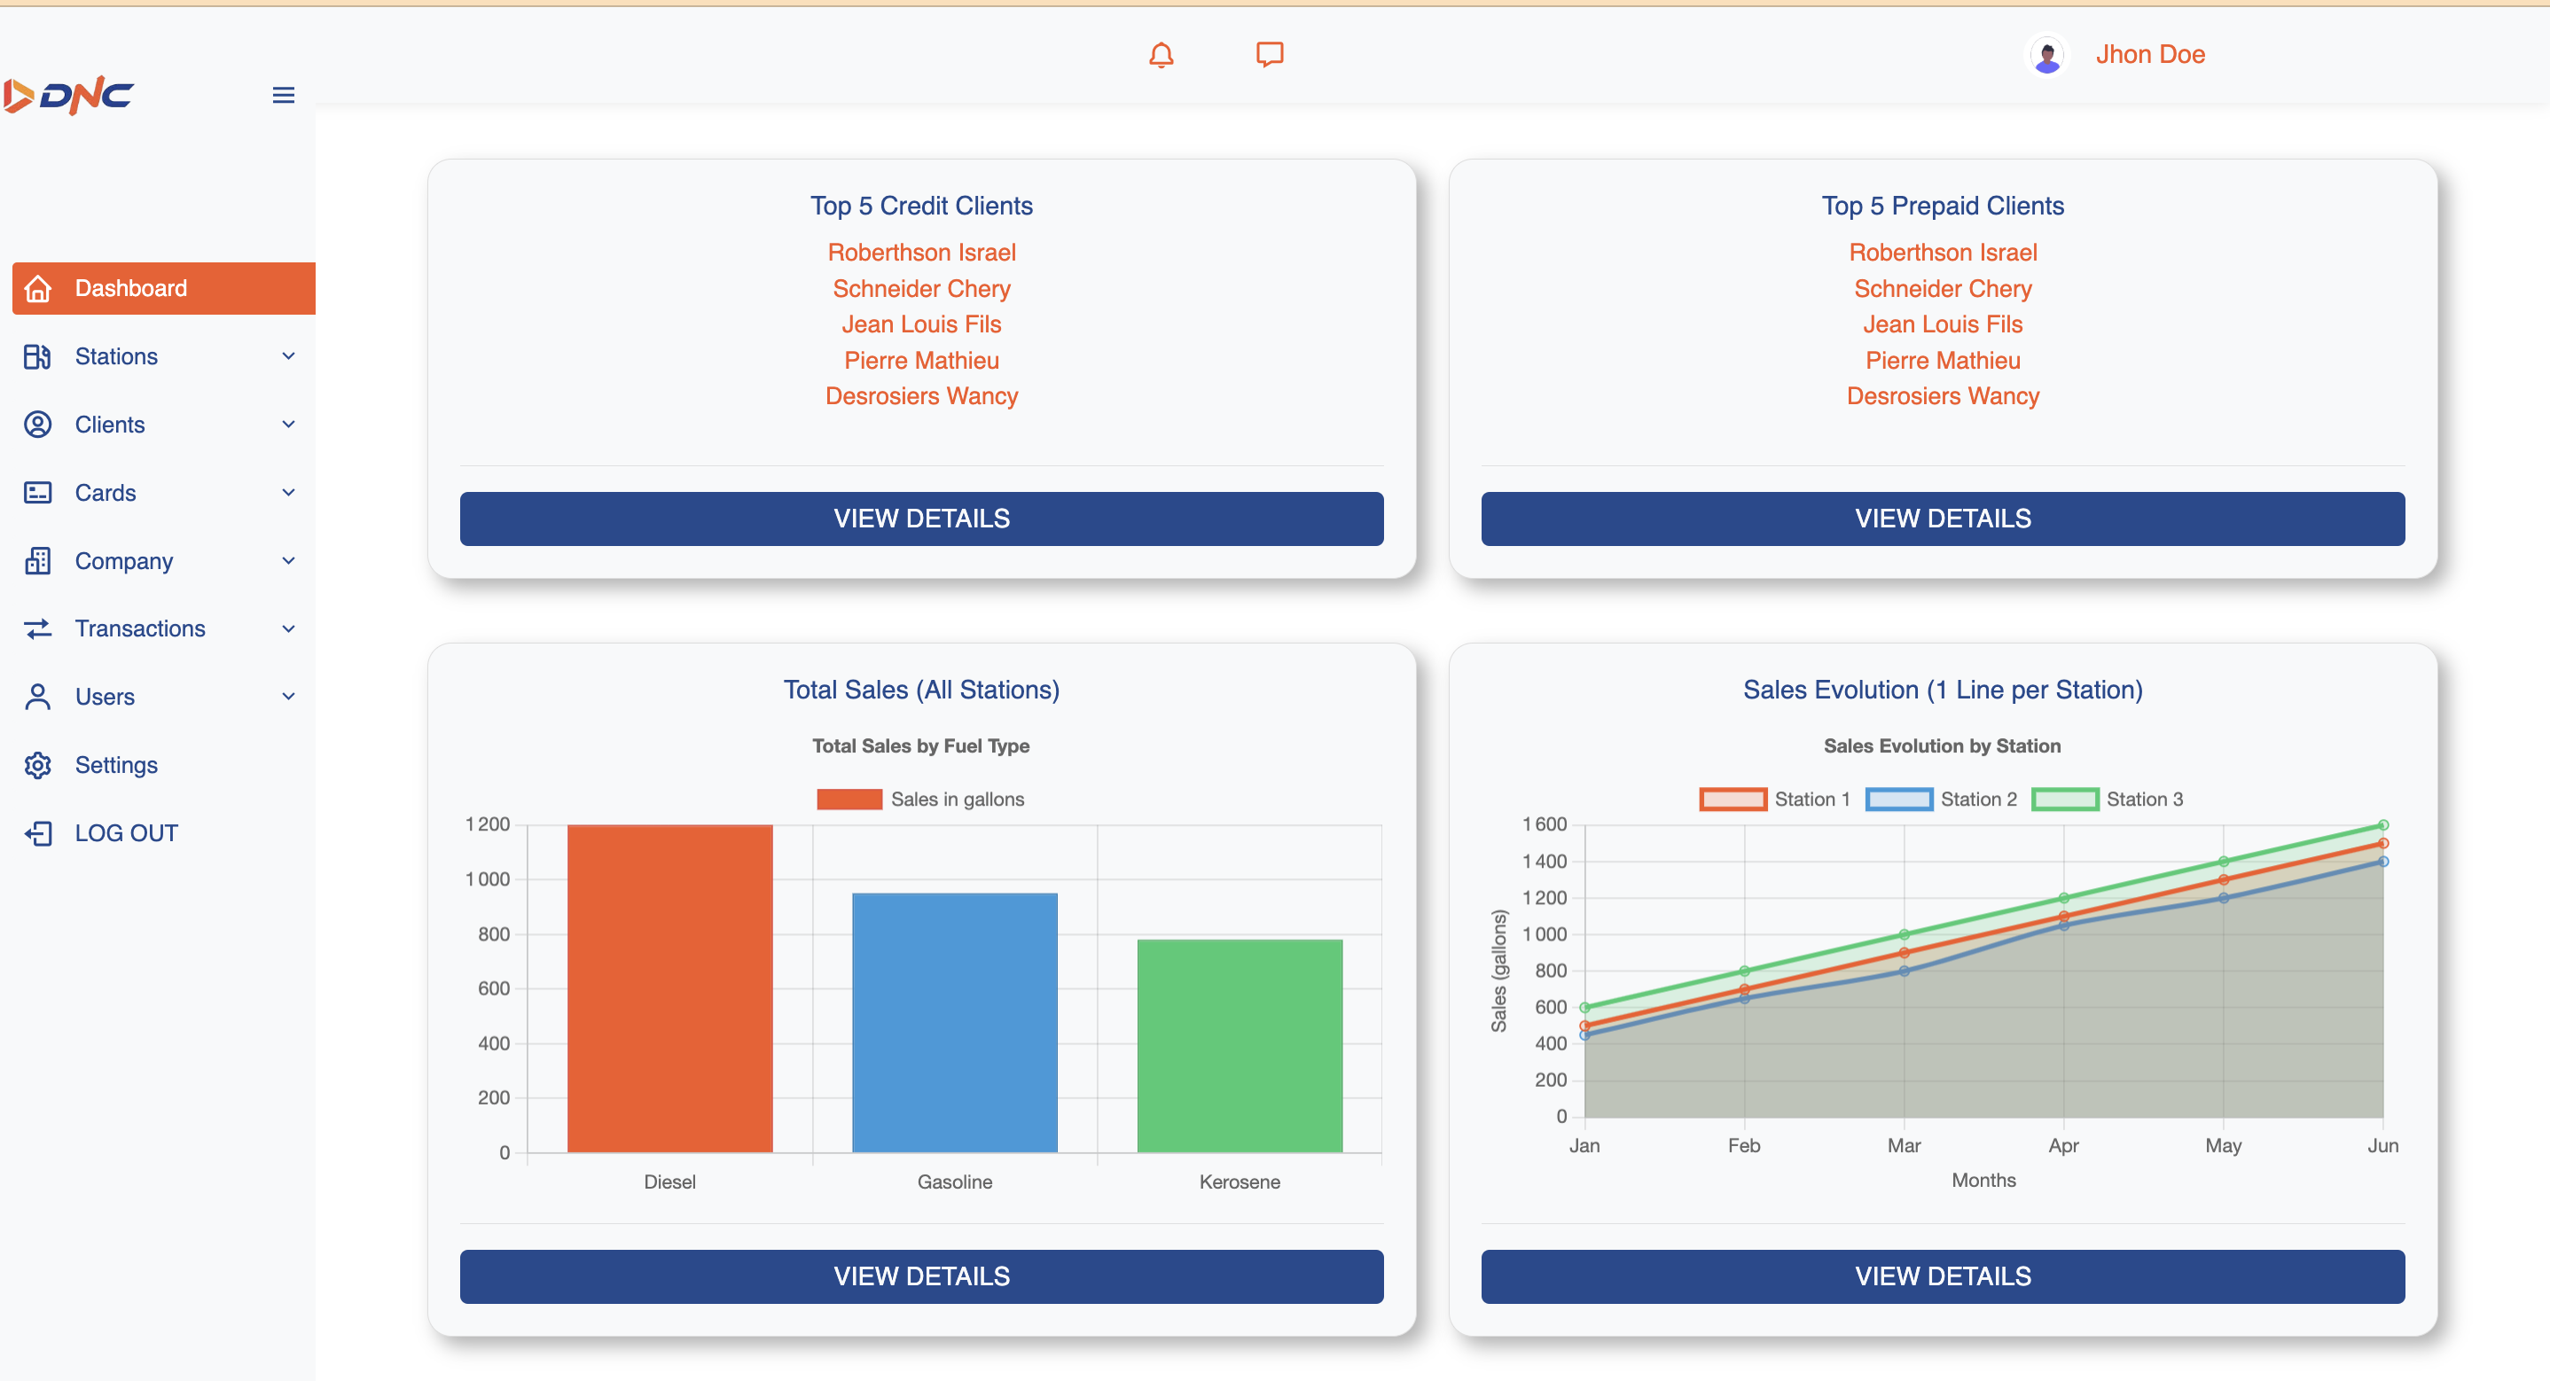Viewport: 2550px width, 1381px height.
Task: Click LOG OUT in the sidebar
Action: [x=126, y=833]
